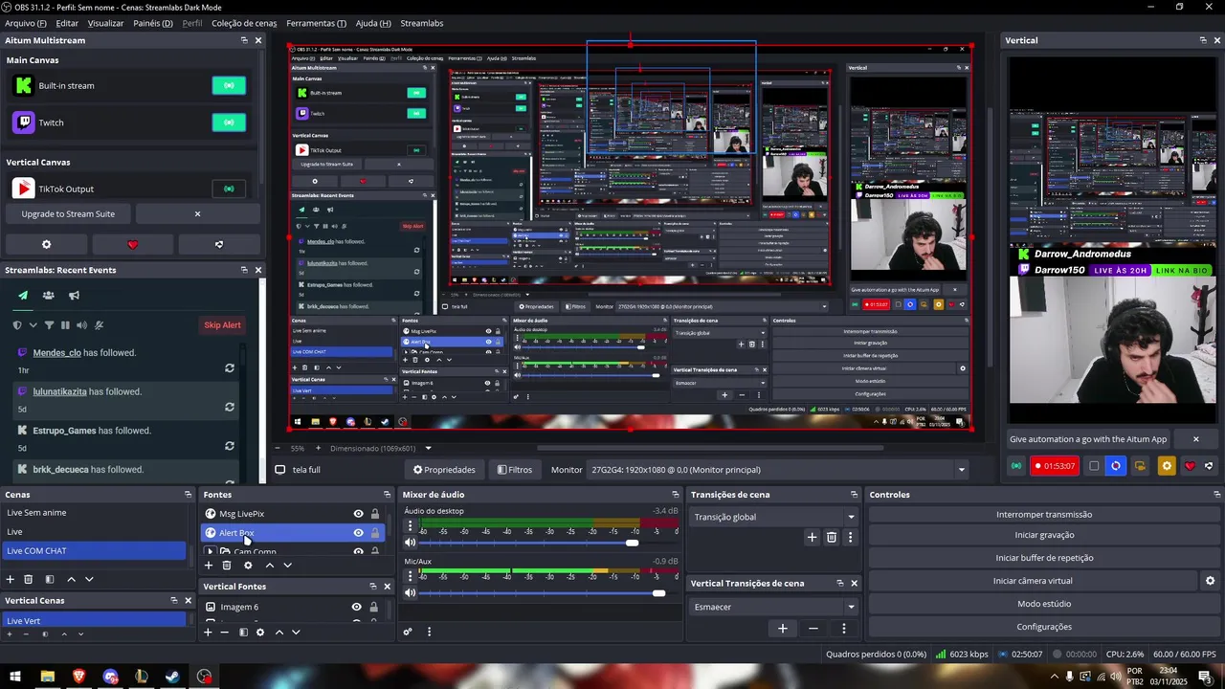Open the Transição global dropdown
Viewport: 1225px width, 689px height.
(773, 517)
